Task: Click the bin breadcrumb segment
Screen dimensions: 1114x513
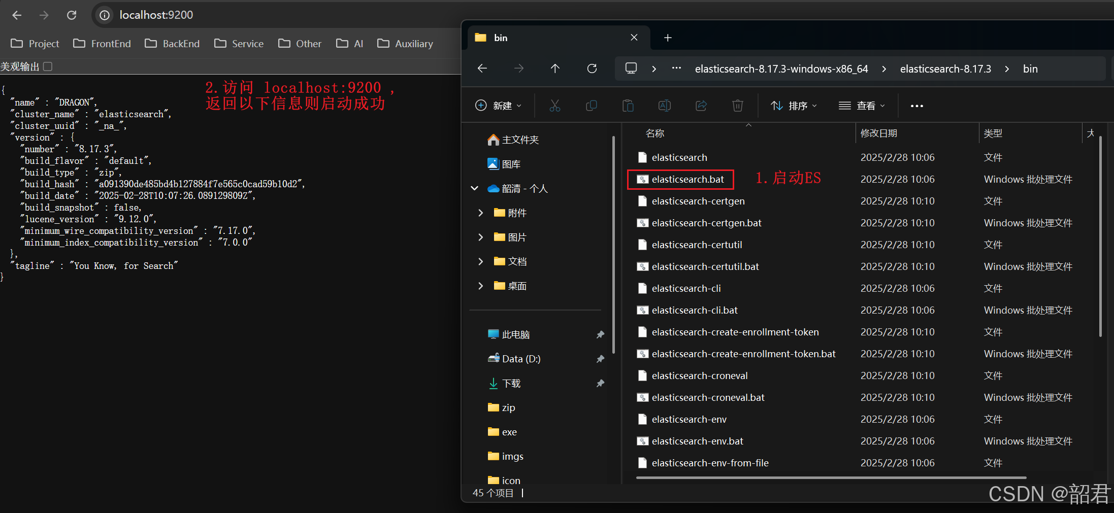Action: coord(1030,69)
